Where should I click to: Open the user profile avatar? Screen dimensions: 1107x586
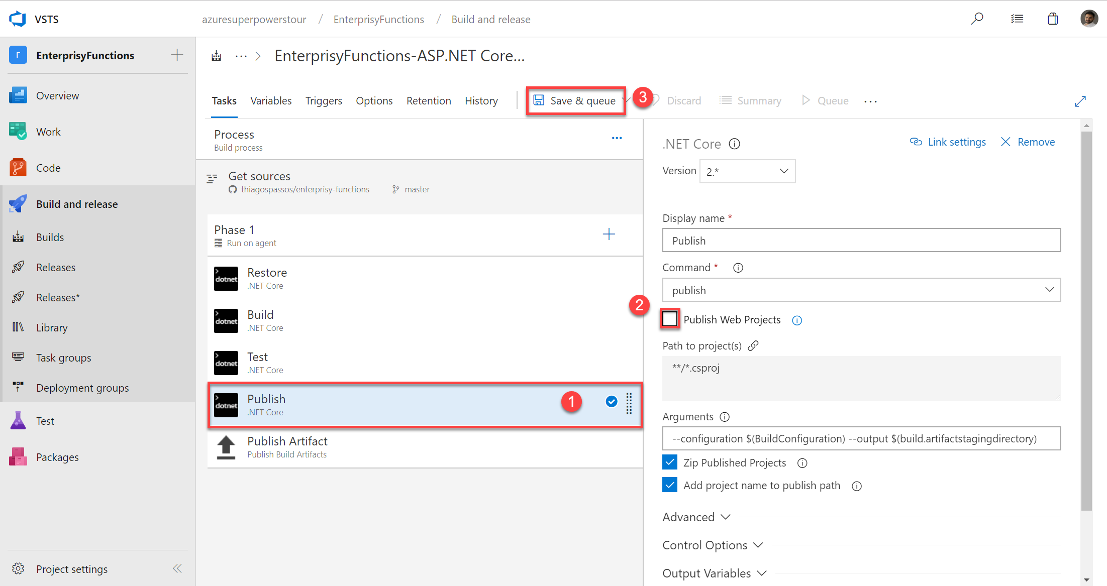pyautogui.click(x=1089, y=19)
